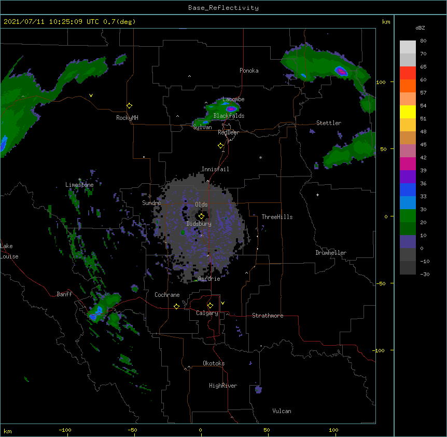Click the Calgary label

(207, 313)
